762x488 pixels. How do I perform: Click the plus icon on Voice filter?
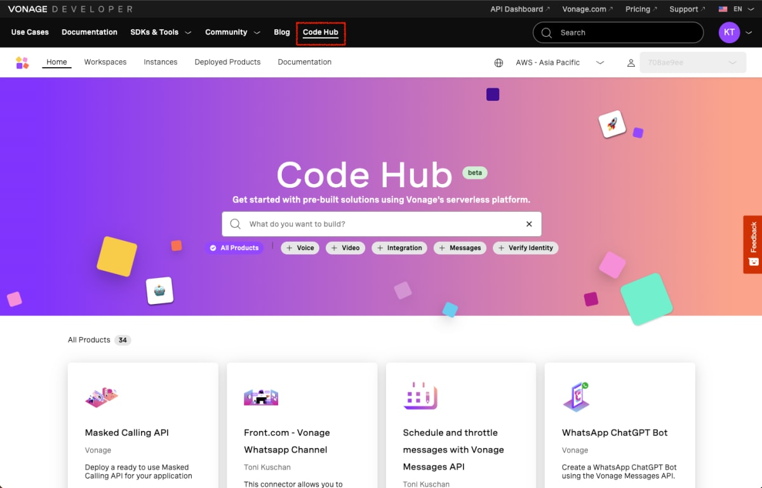289,248
